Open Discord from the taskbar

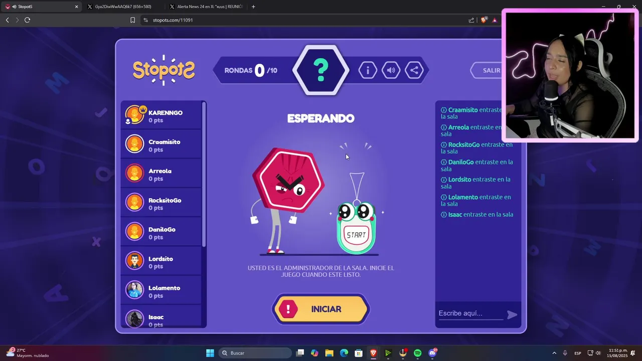tap(433, 353)
